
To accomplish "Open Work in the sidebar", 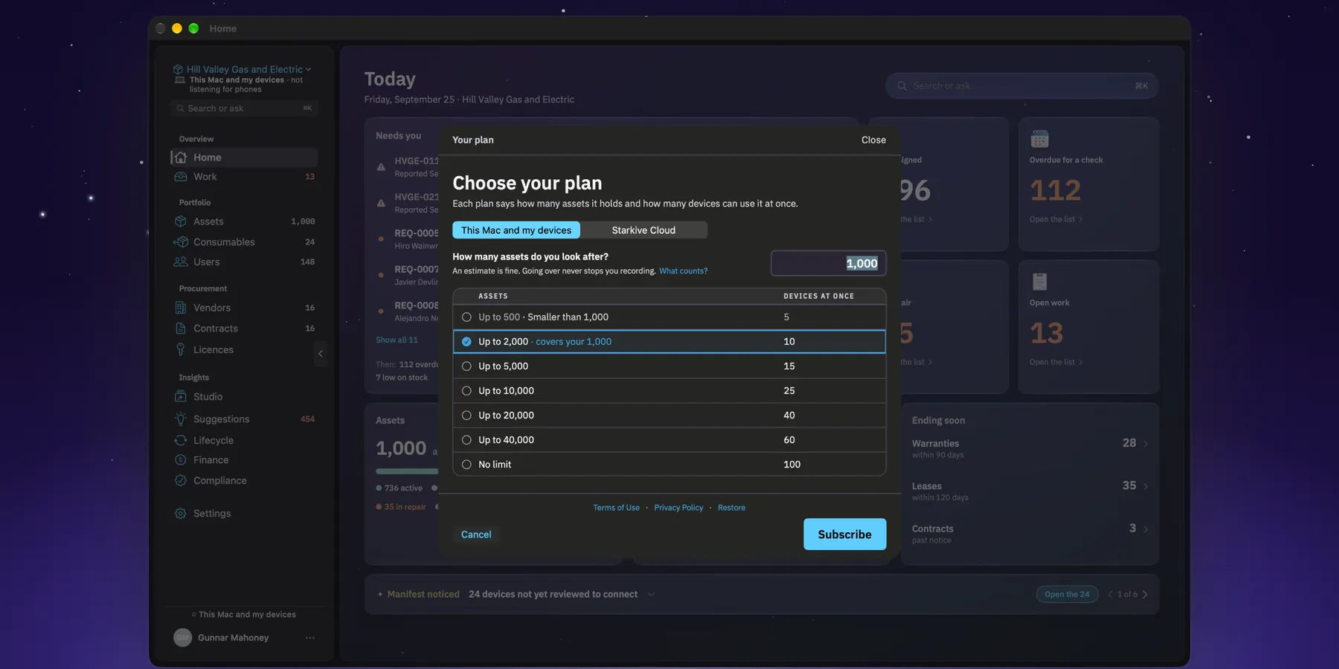I will (x=244, y=177).
